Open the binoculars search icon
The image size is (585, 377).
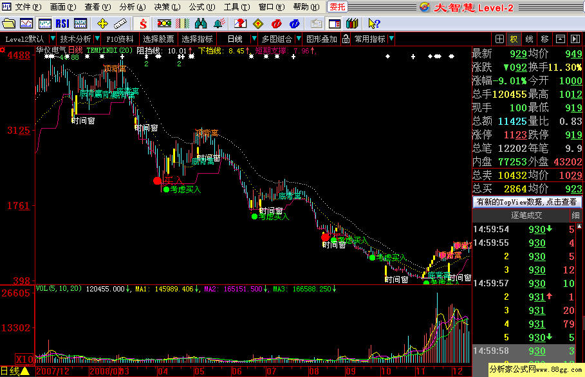[201, 24]
